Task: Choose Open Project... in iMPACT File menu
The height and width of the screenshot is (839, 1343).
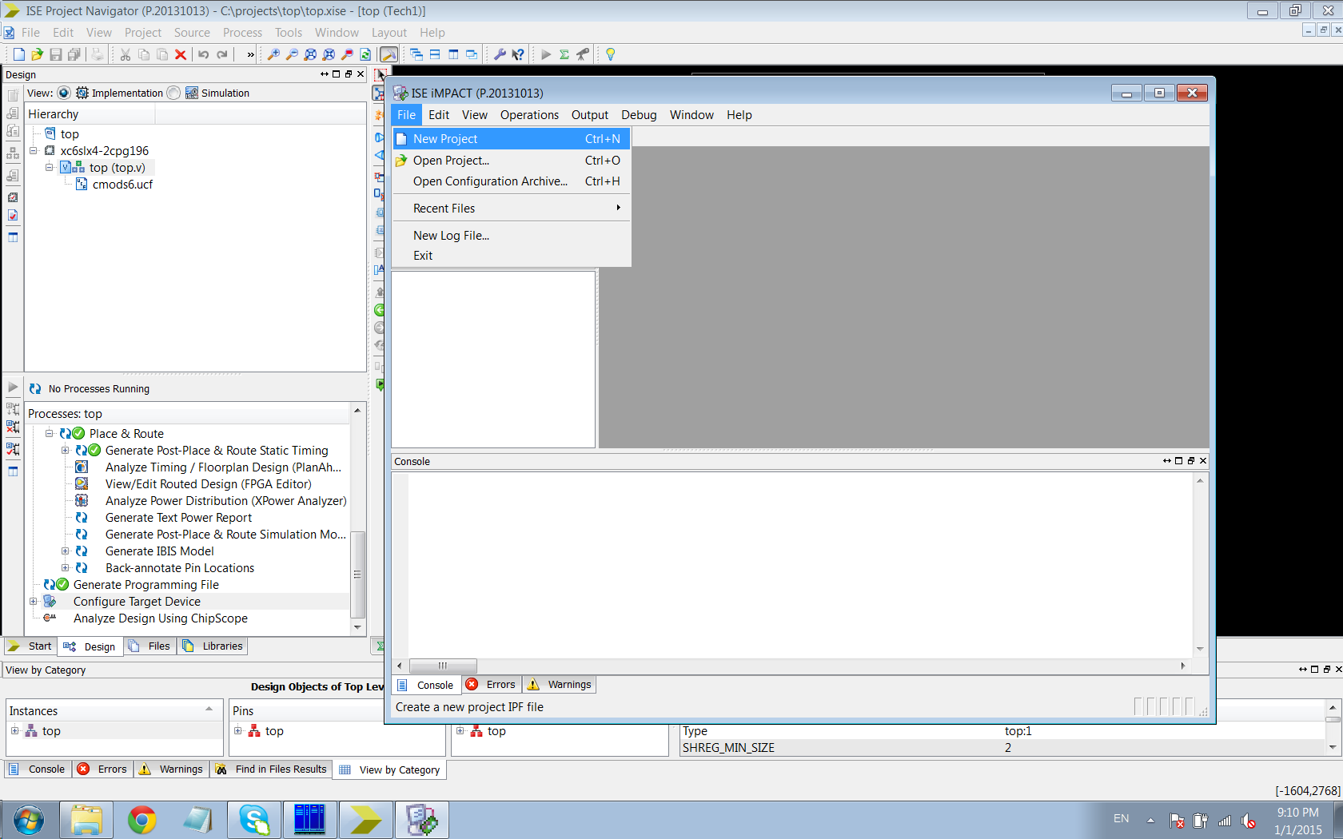Action: tap(512, 160)
